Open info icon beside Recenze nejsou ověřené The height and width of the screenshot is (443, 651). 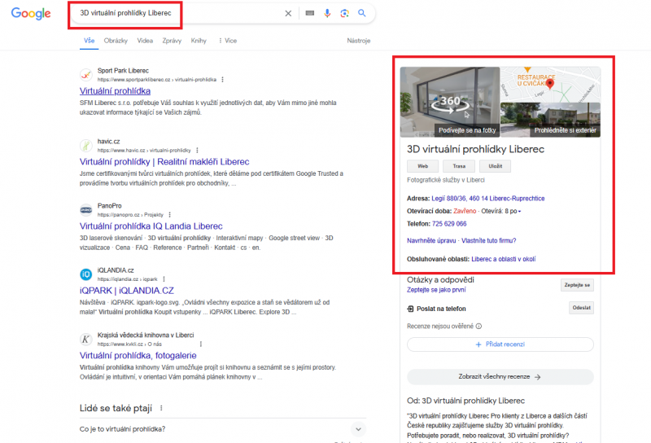coord(478,327)
